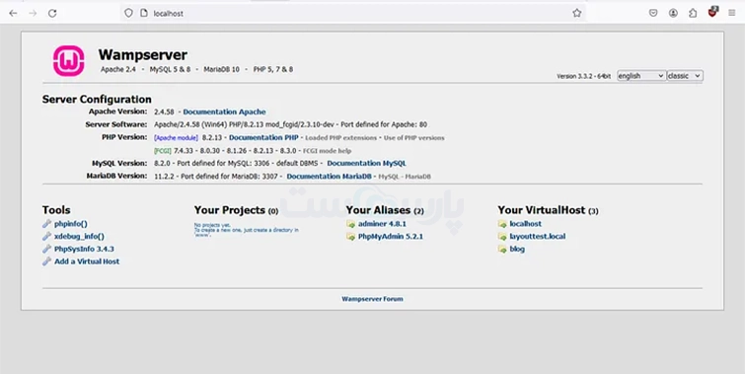The image size is (745, 374).
Task: Go back using the browser back arrow
Action: (13, 13)
